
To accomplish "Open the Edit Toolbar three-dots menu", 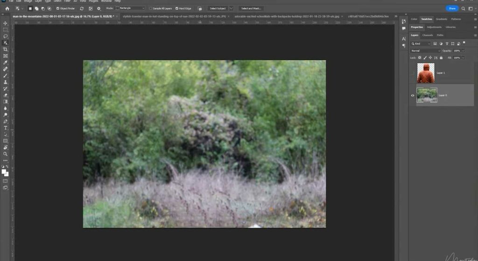I will coord(5,160).
